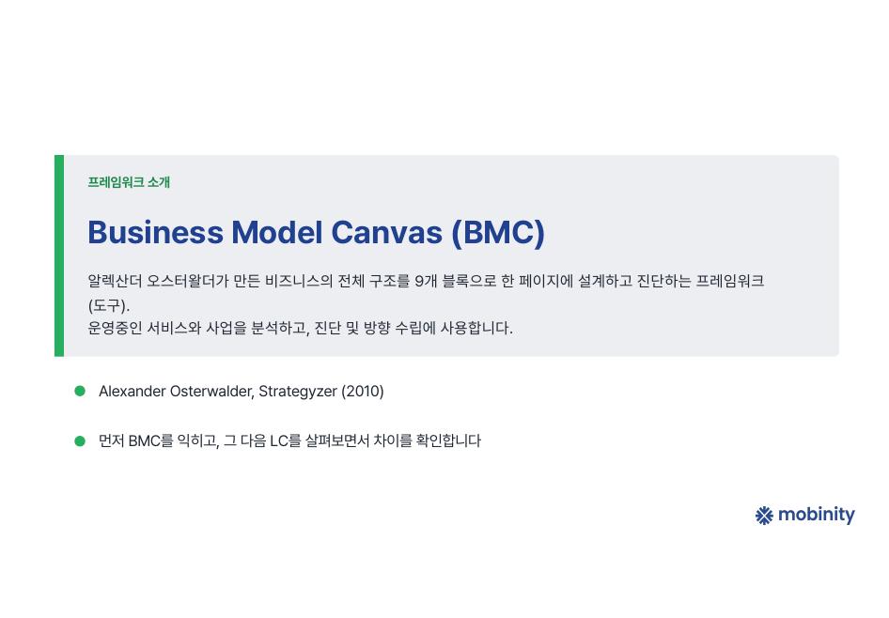Click the word Canvas in the title

(x=386, y=232)
